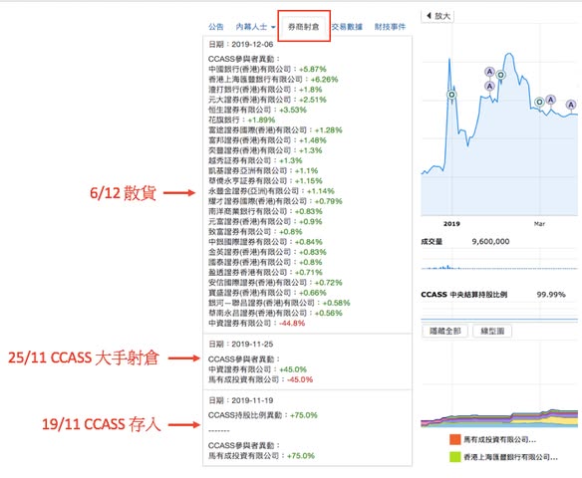
Task: Click the 中資證券有限公司 +45.0% row
Action: [x=257, y=369]
